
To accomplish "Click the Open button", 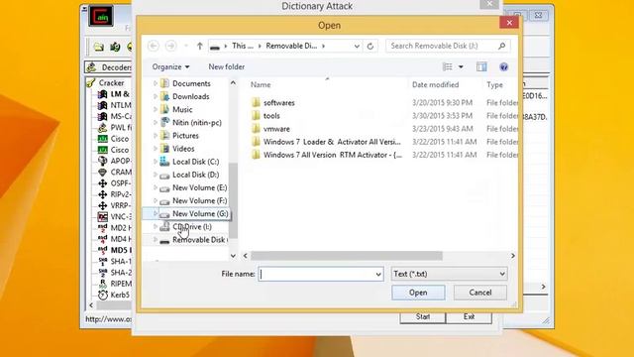I will point(418,293).
